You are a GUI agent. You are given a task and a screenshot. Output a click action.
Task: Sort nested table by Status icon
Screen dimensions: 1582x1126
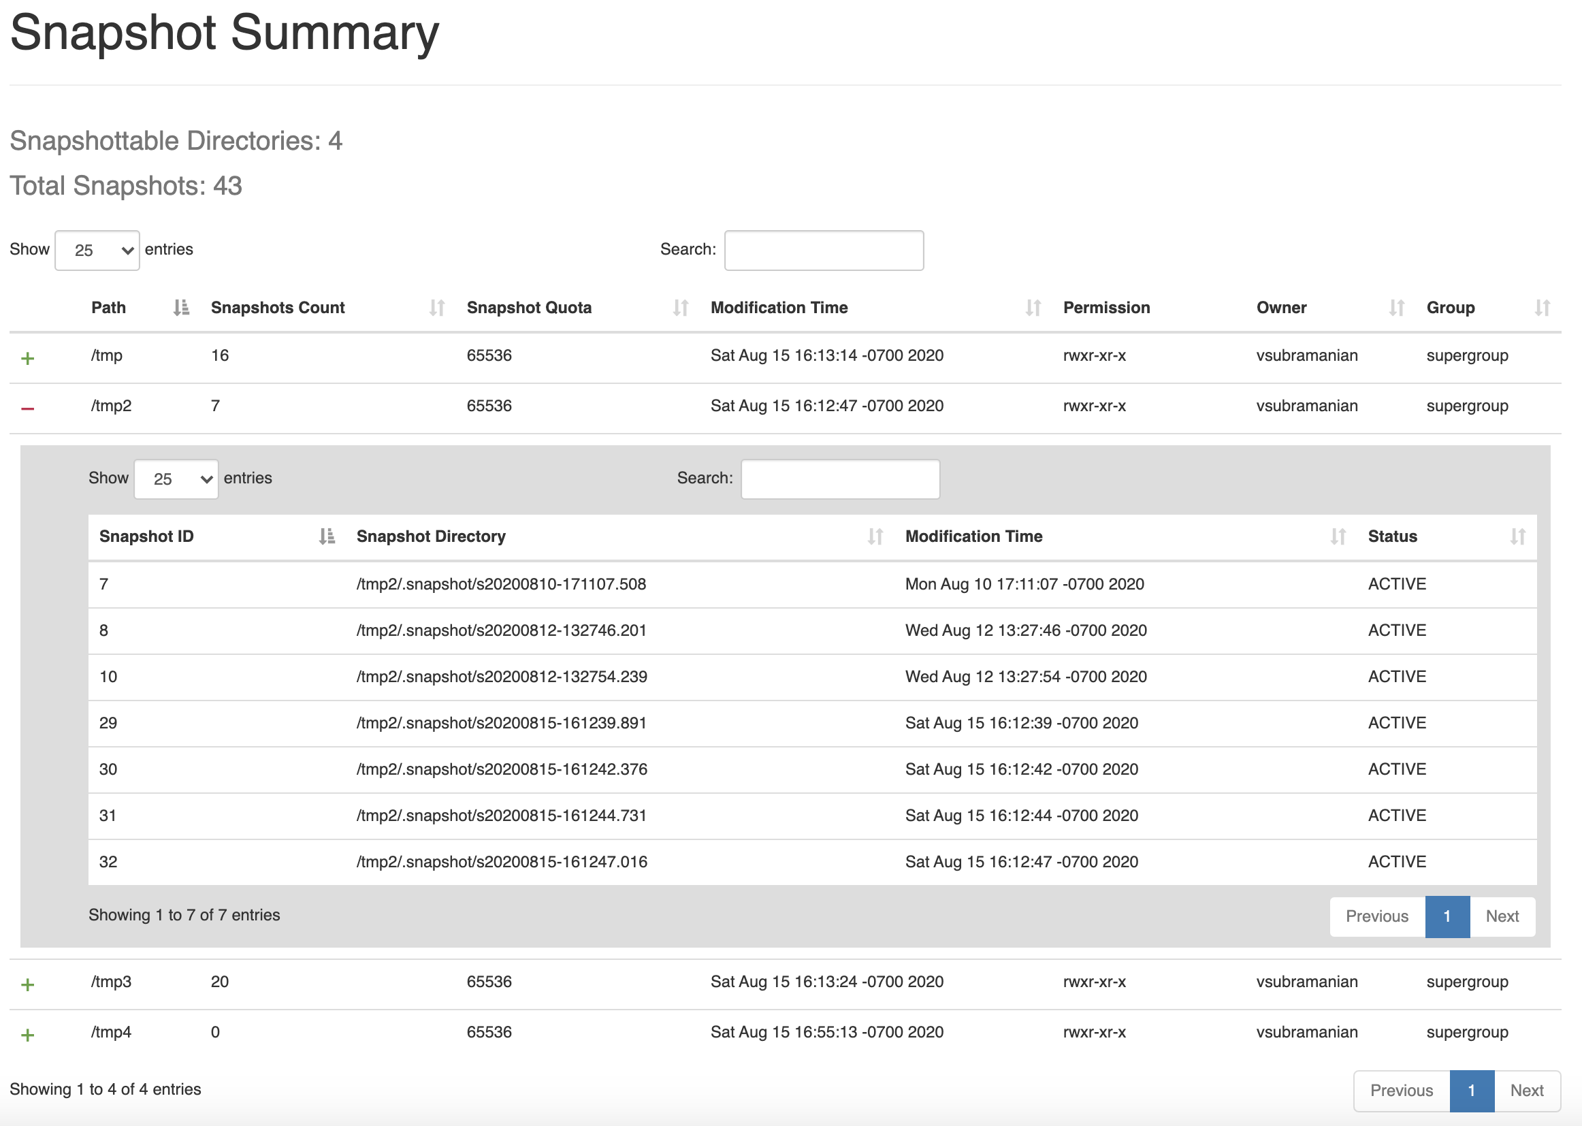tap(1517, 536)
